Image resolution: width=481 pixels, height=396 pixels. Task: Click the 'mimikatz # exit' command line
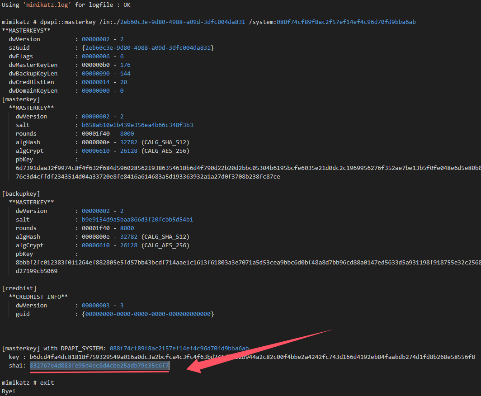(x=28, y=383)
